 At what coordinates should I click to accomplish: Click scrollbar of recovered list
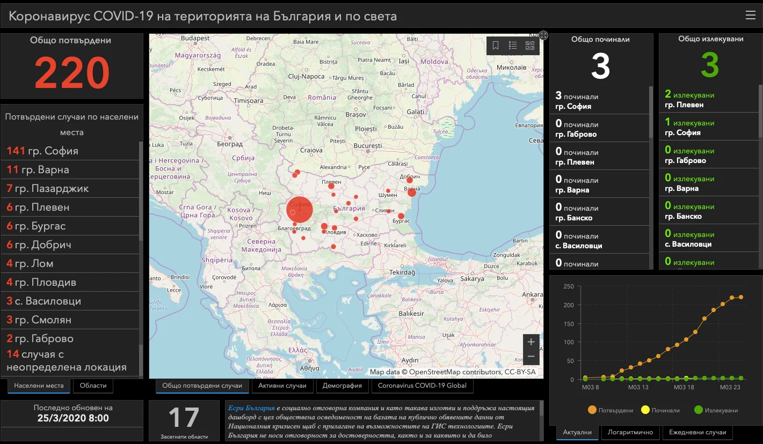(x=760, y=111)
